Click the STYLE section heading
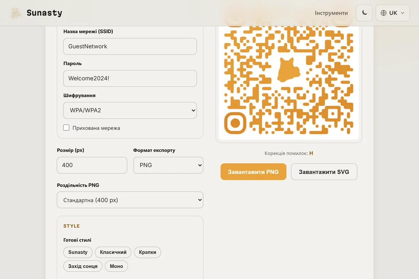419x279 pixels. (x=71, y=226)
